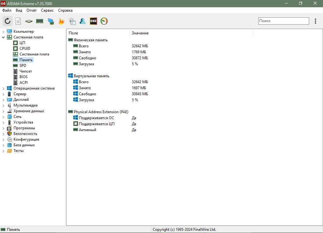Select SPD in the tree
The image size is (323, 233).
click(23, 66)
